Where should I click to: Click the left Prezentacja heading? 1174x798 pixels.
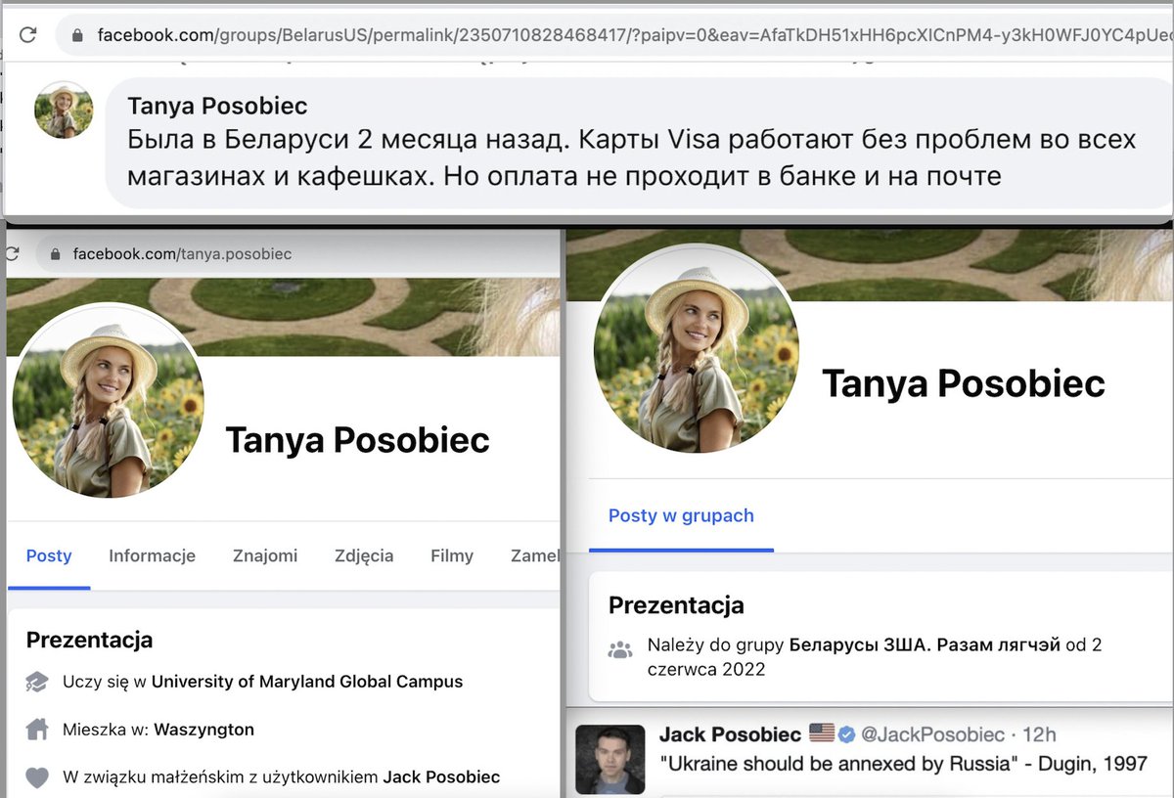(x=89, y=641)
